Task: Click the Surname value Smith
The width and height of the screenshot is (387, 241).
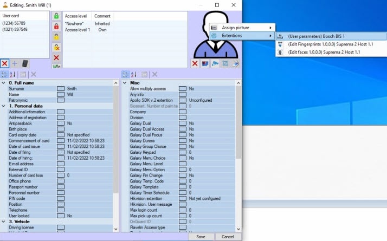Action: pyautogui.click(x=72, y=89)
